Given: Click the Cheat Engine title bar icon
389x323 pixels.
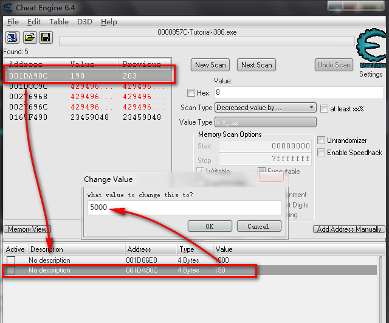Looking at the screenshot, I should tap(8, 8).
